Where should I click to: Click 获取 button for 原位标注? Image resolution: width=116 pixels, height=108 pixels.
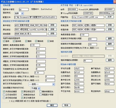coord(52,29)
